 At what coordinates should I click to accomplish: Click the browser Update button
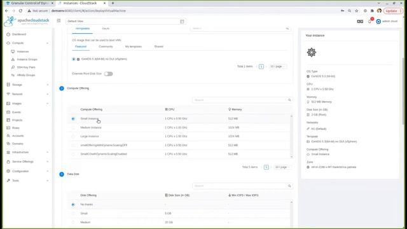click(393, 11)
